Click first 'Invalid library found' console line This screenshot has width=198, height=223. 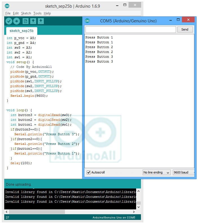pyautogui.click(x=70, y=192)
